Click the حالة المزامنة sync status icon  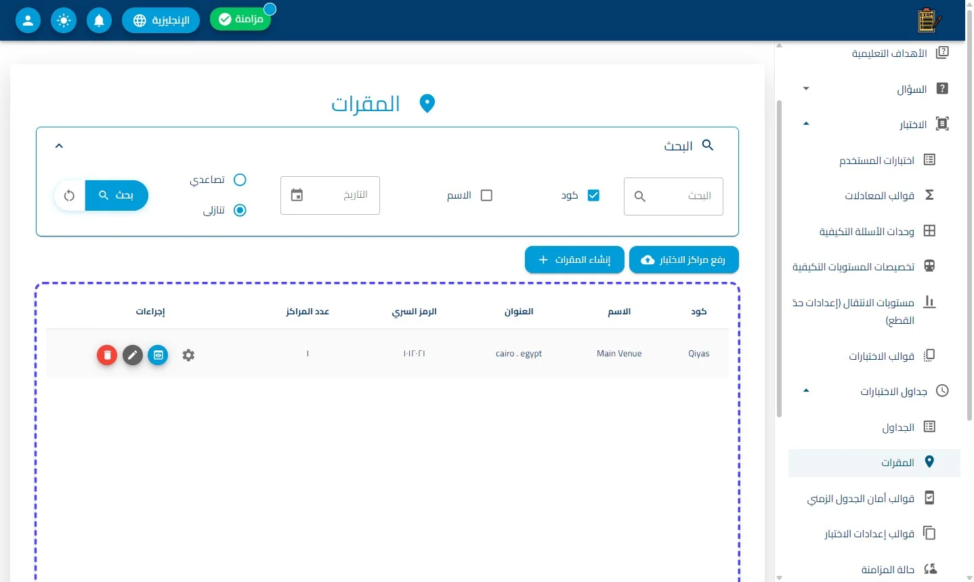pos(931,569)
